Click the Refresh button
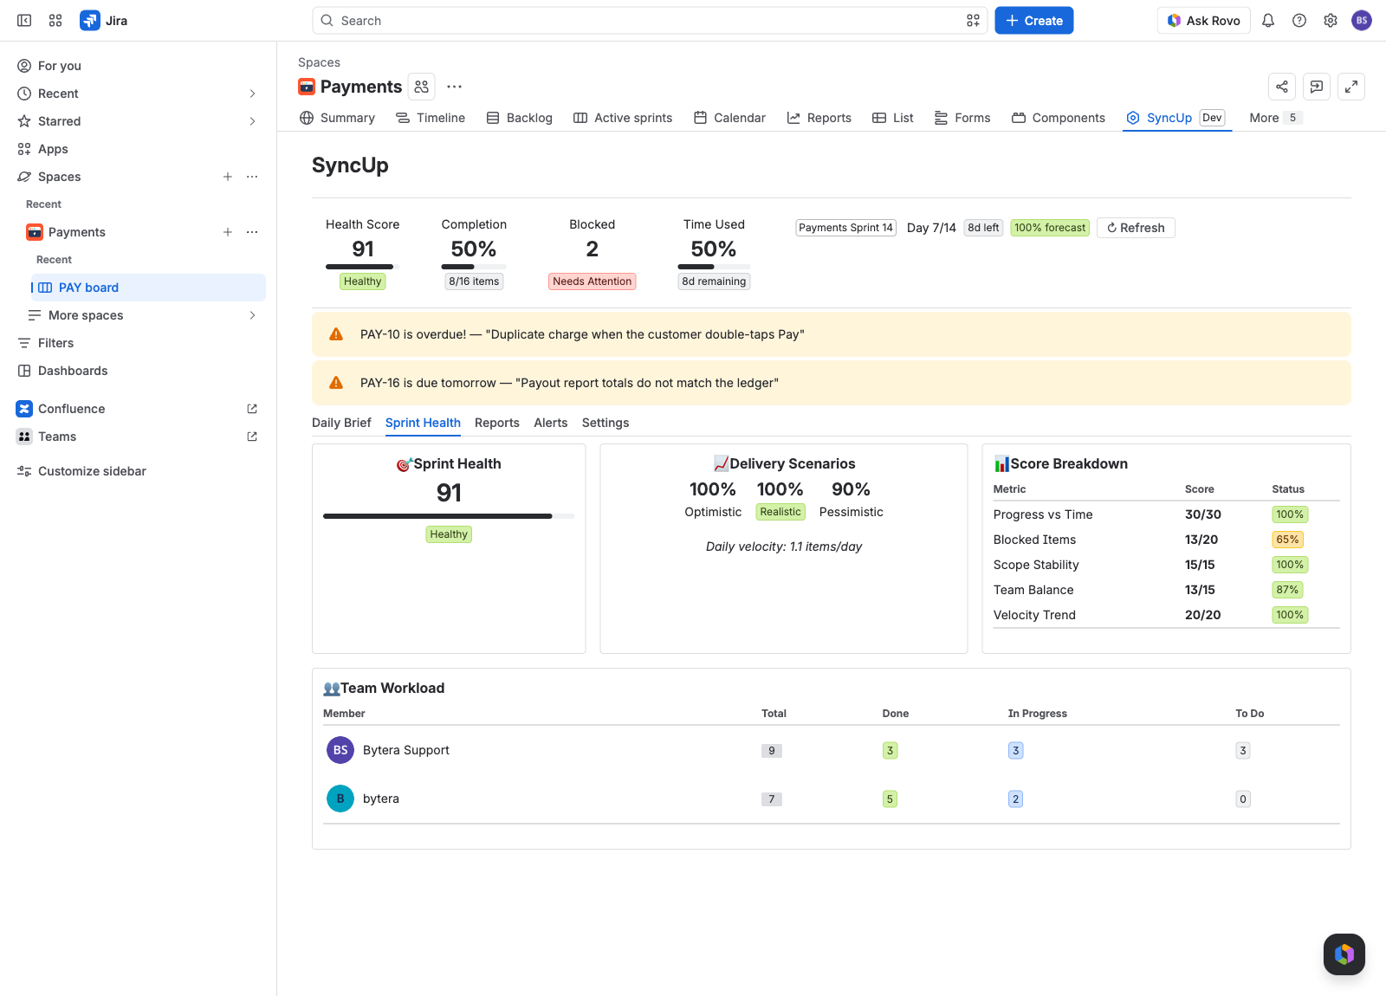This screenshot has width=1386, height=996. (x=1136, y=228)
